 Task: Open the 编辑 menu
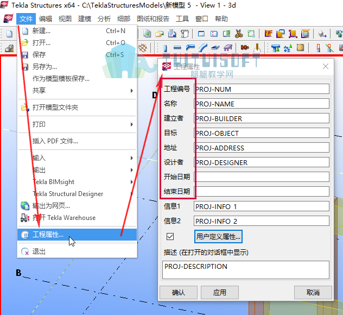click(x=46, y=19)
